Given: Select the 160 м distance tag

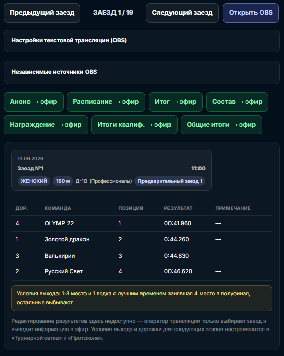Looking at the screenshot, I should click(x=63, y=181).
